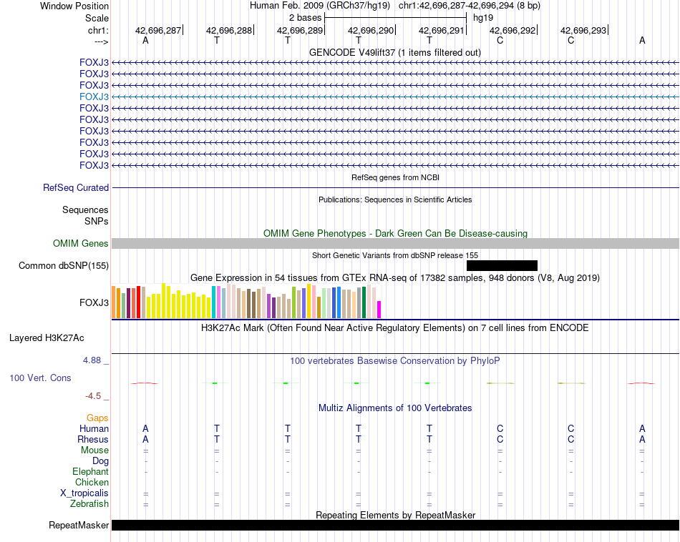Click the 4.88 PhyloP upper limit value
This screenshot has width=680, height=542.
point(92,360)
